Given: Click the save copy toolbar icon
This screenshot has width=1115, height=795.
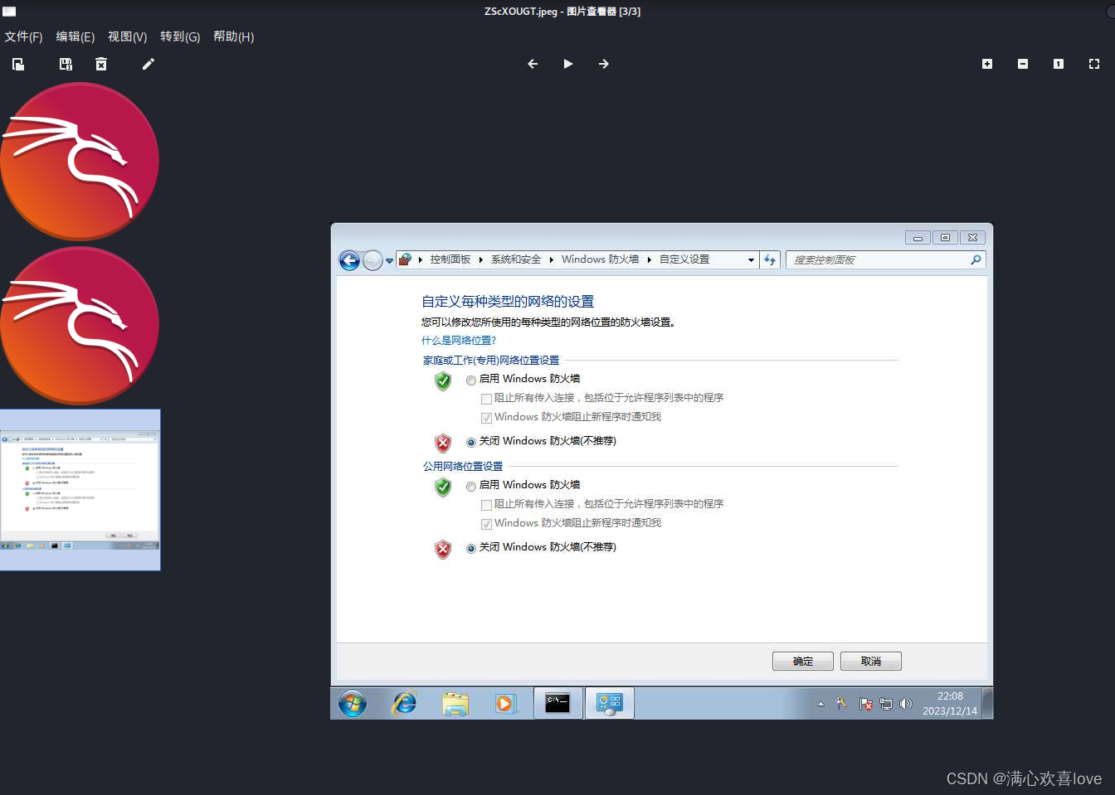Looking at the screenshot, I should tap(66, 64).
